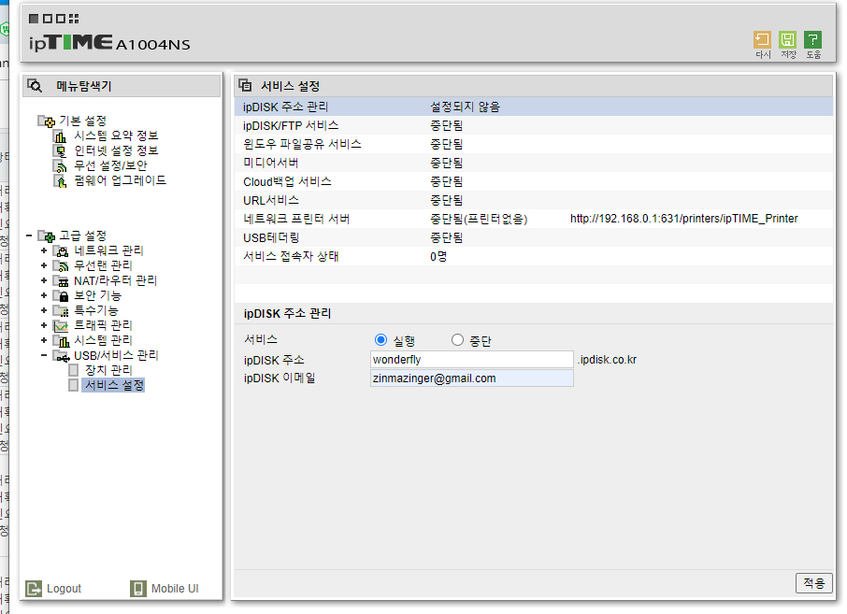Select the 중단 radio button

(x=457, y=339)
